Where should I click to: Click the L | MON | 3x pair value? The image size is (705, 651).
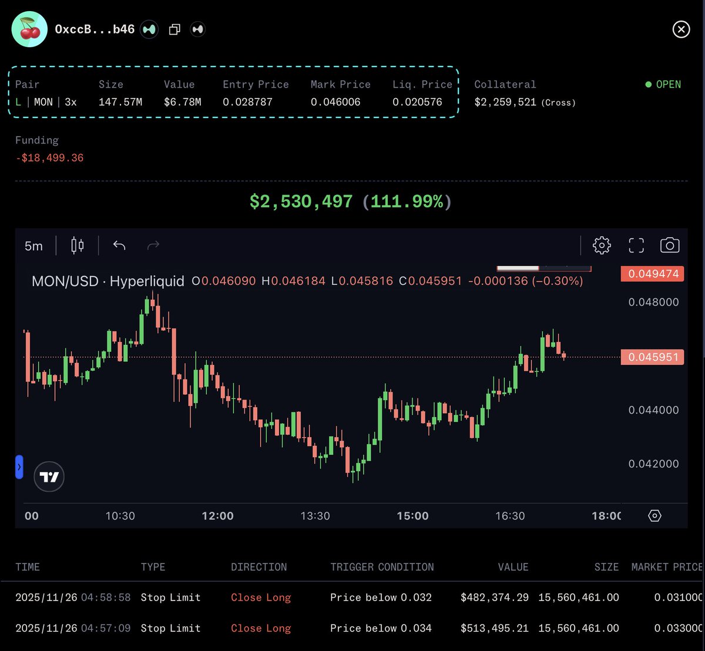pyautogui.click(x=46, y=102)
